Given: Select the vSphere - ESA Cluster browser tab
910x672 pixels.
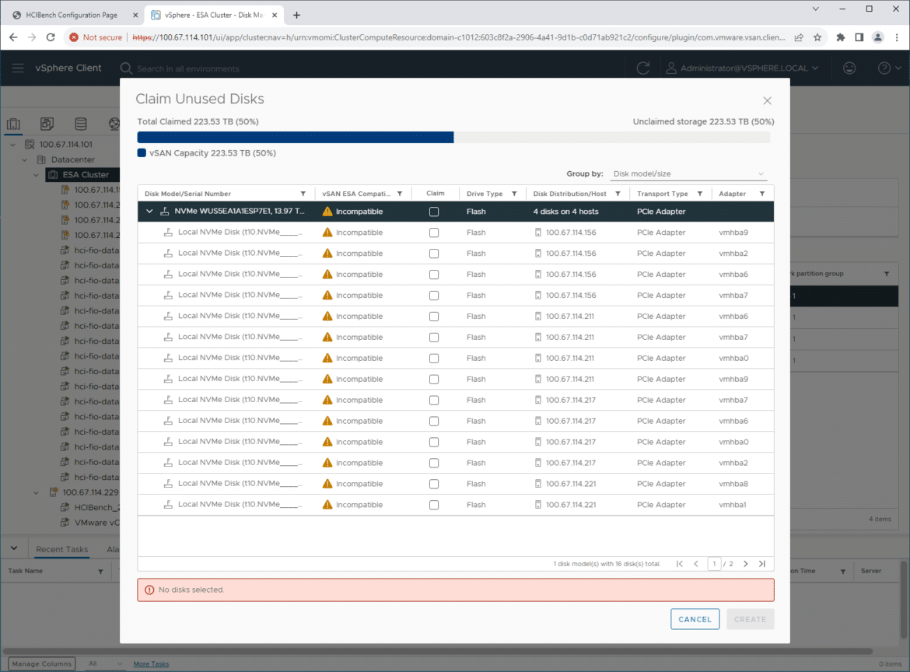Looking at the screenshot, I should pyautogui.click(x=214, y=15).
